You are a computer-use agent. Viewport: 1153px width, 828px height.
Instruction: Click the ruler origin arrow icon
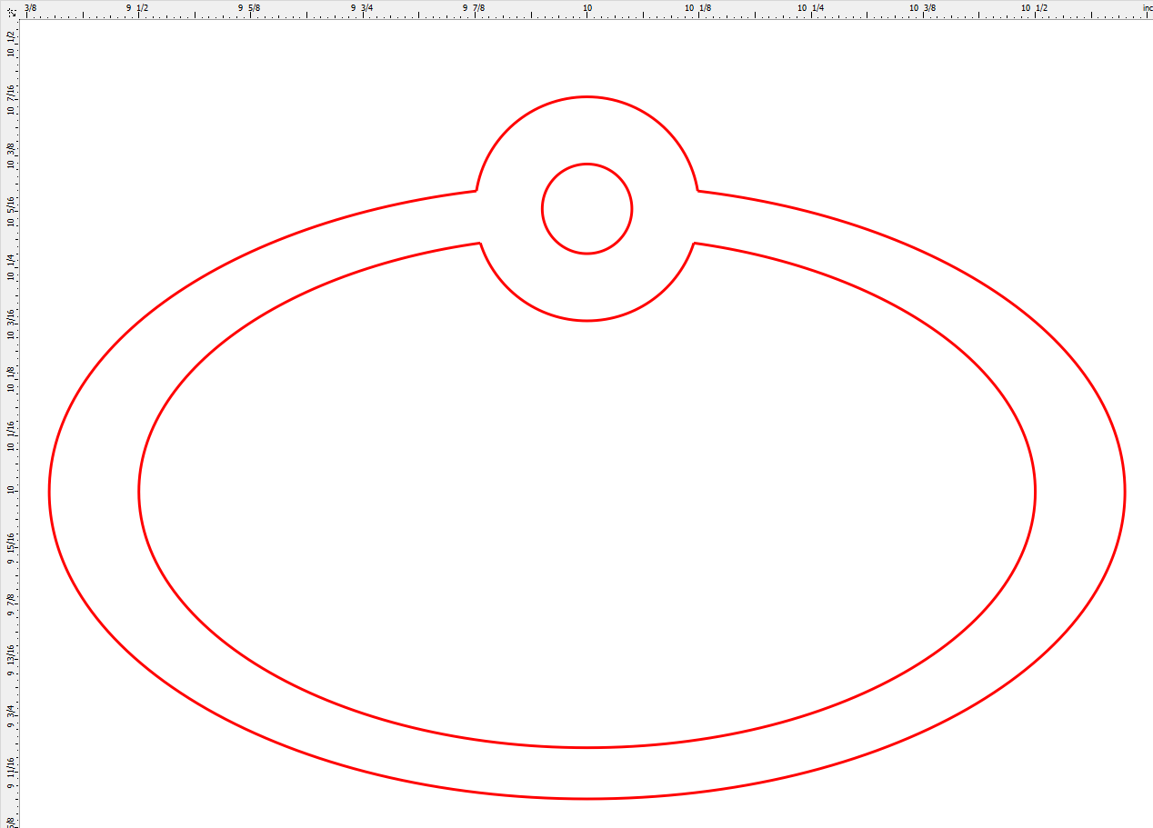9,8
